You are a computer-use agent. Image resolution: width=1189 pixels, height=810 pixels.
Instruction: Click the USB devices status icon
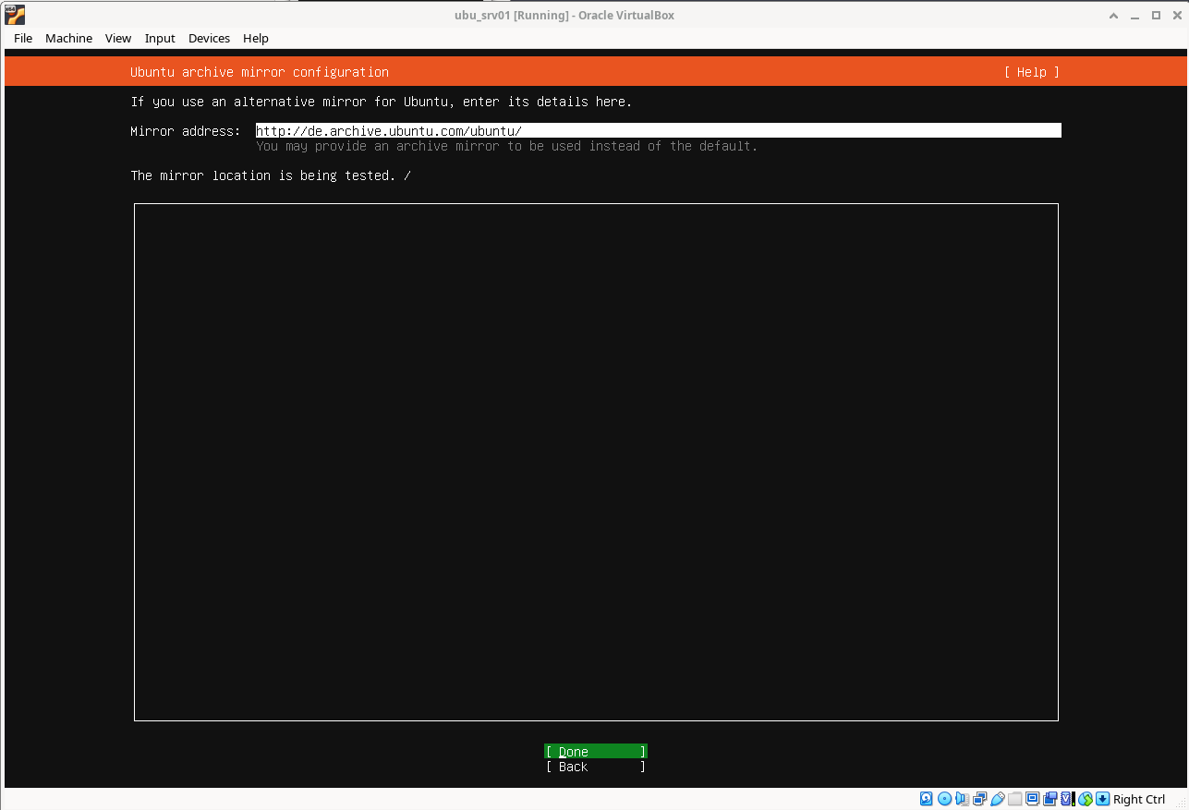(997, 799)
